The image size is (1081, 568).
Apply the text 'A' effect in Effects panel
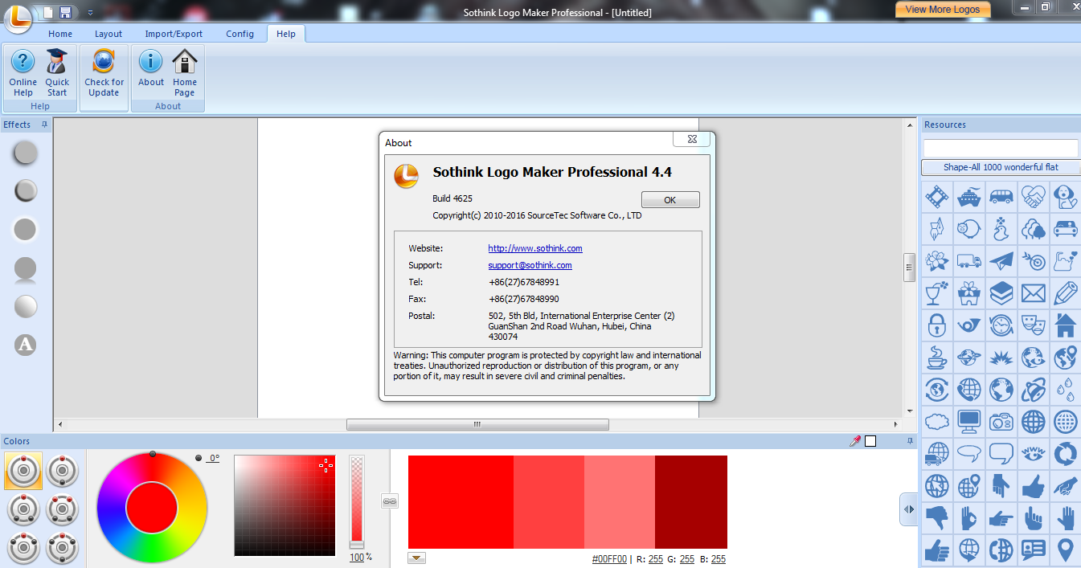26,345
